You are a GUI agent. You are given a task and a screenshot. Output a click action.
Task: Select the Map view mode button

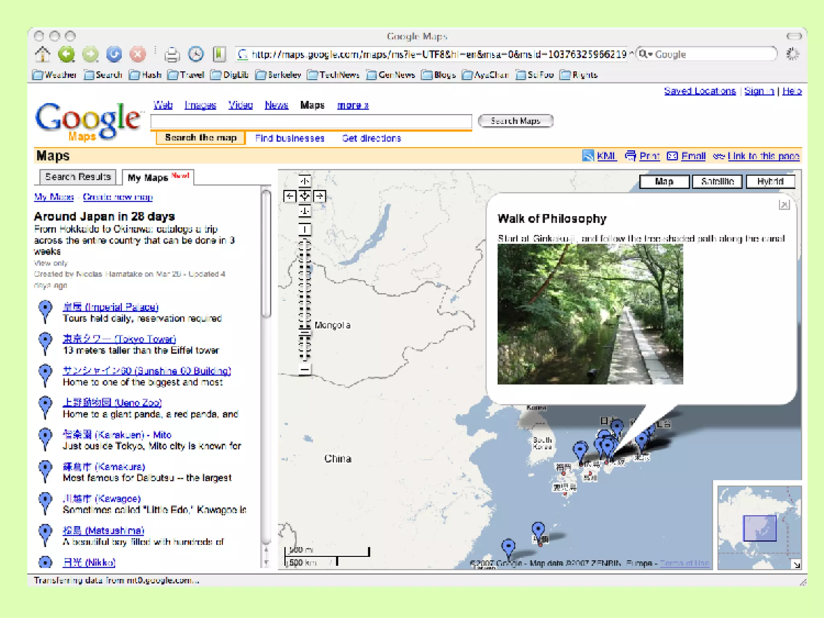coord(664,181)
